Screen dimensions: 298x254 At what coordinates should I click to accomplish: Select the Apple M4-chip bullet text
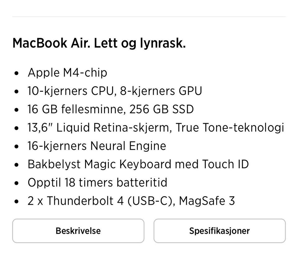[x=67, y=73]
